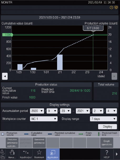Open the Input/output menu

(x=26, y=154)
